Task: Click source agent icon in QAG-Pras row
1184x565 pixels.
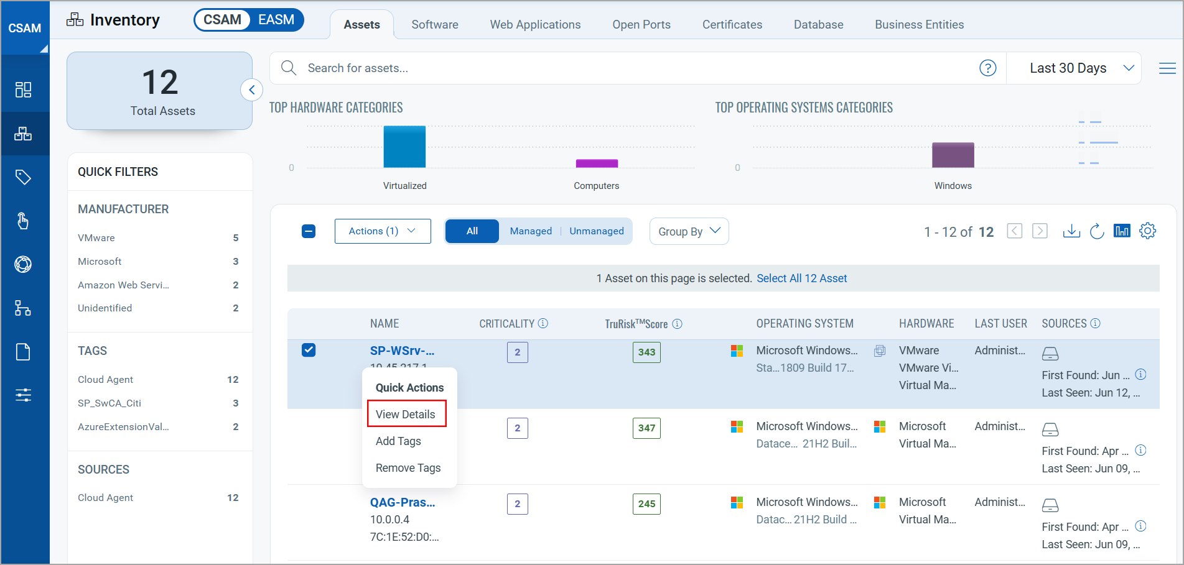Action: click(1050, 505)
